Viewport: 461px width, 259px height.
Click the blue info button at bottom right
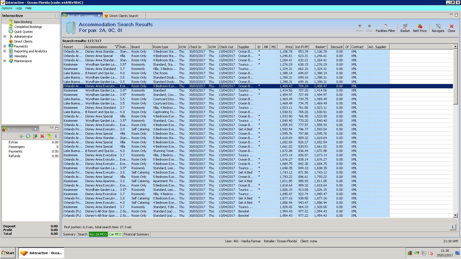452,227
